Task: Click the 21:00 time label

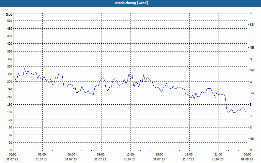Action: tap(218, 155)
